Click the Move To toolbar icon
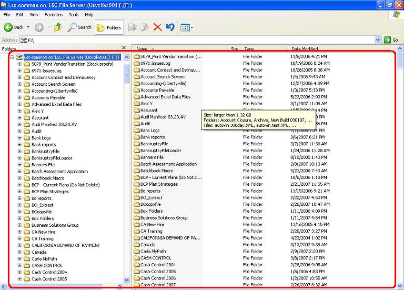This screenshot has height=290, width=404. pyautogui.click(x=132, y=27)
